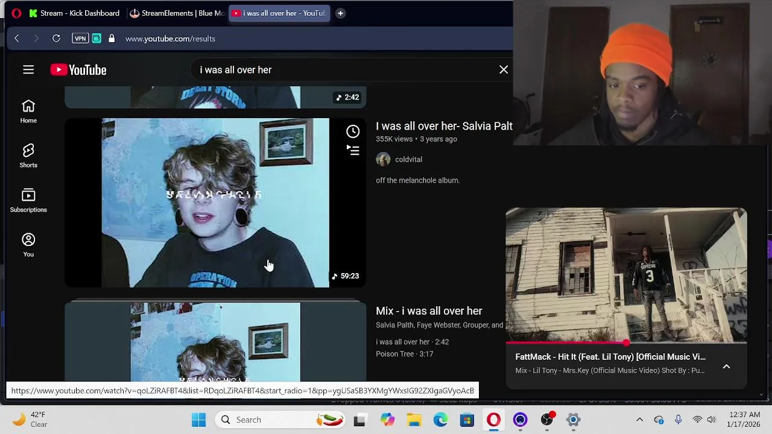Open Subscriptions in YouTube sidebar
Viewport: 772px width, 434px height.
pos(28,201)
